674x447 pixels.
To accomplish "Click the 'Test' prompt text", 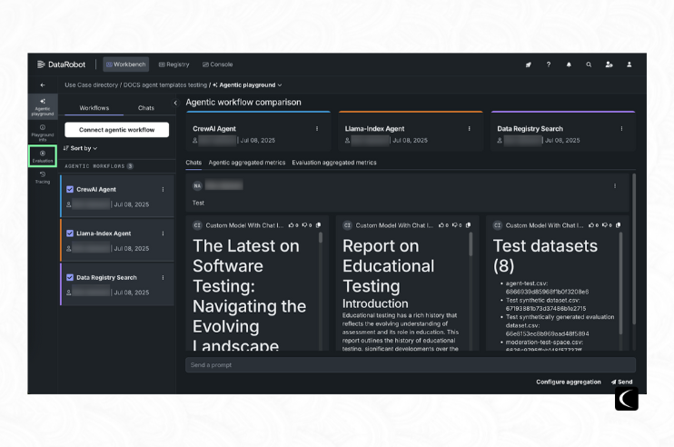I will point(198,203).
